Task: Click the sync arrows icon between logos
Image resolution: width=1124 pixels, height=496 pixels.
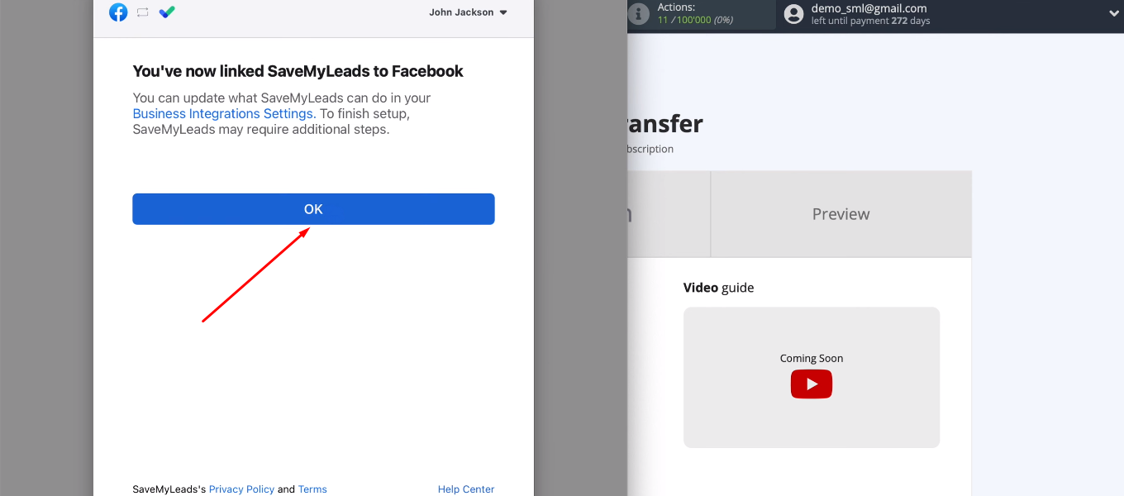Action: 142,12
